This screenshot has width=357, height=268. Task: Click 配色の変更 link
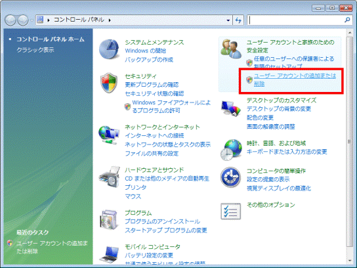tap(260, 118)
